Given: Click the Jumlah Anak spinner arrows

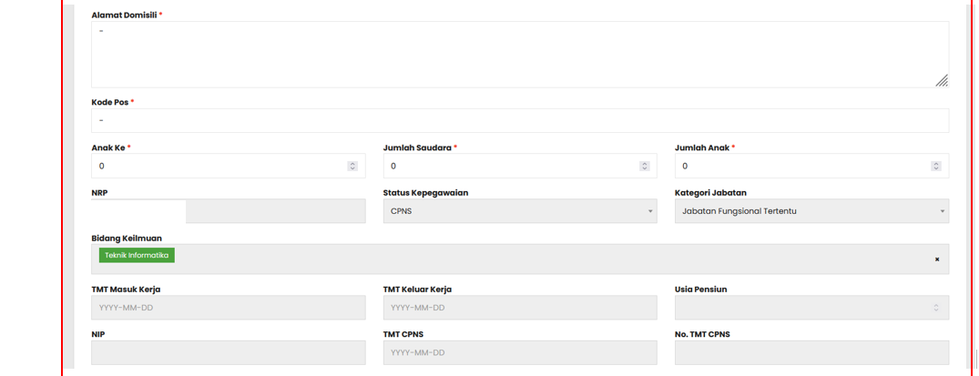Looking at the screenshot, I should tap(935, 166).
